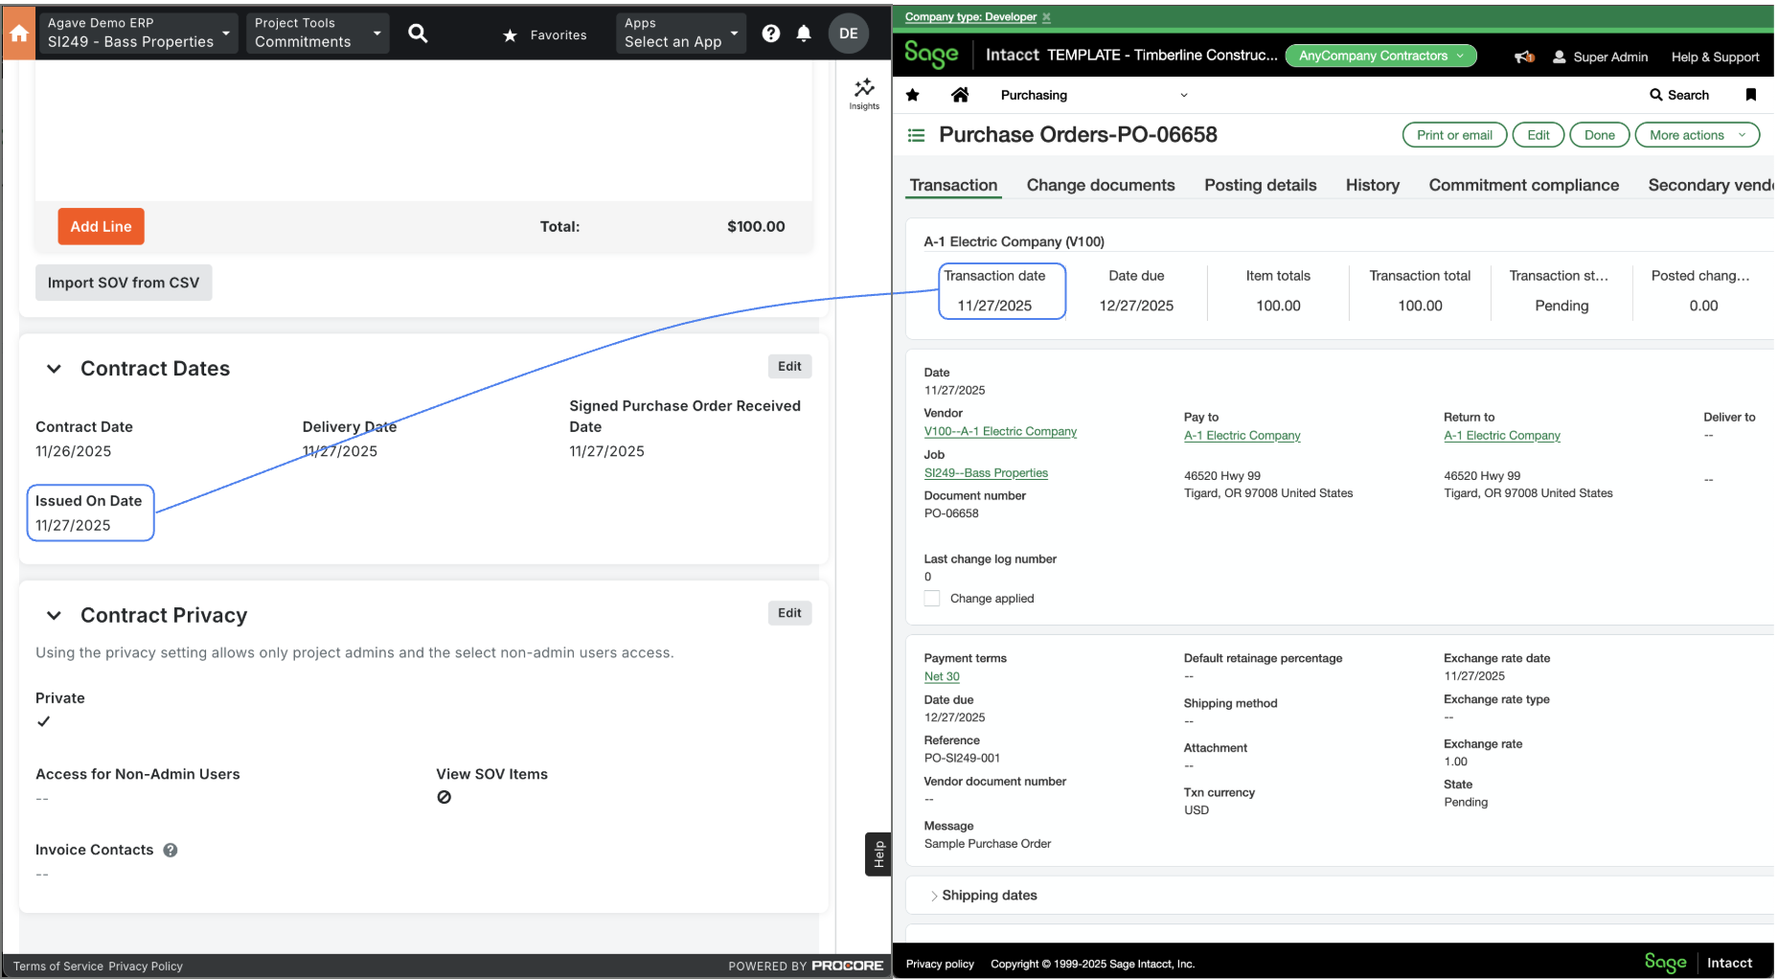The image size is (1778, 979).
Task: Click the question mark help icon
Action: coord(770,33)
